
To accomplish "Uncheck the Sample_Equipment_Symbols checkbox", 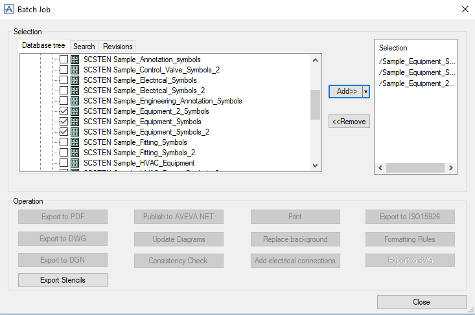I will (x=64, y=122).
